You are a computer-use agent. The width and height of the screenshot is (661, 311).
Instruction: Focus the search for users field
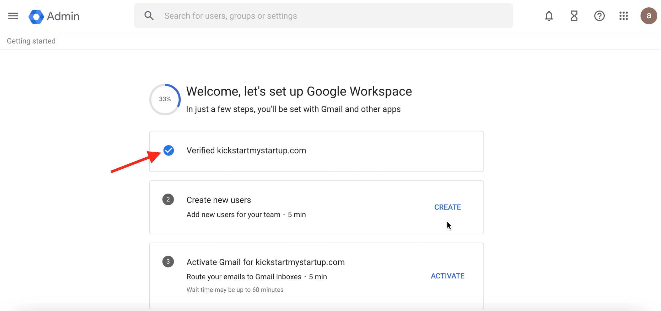323,16
